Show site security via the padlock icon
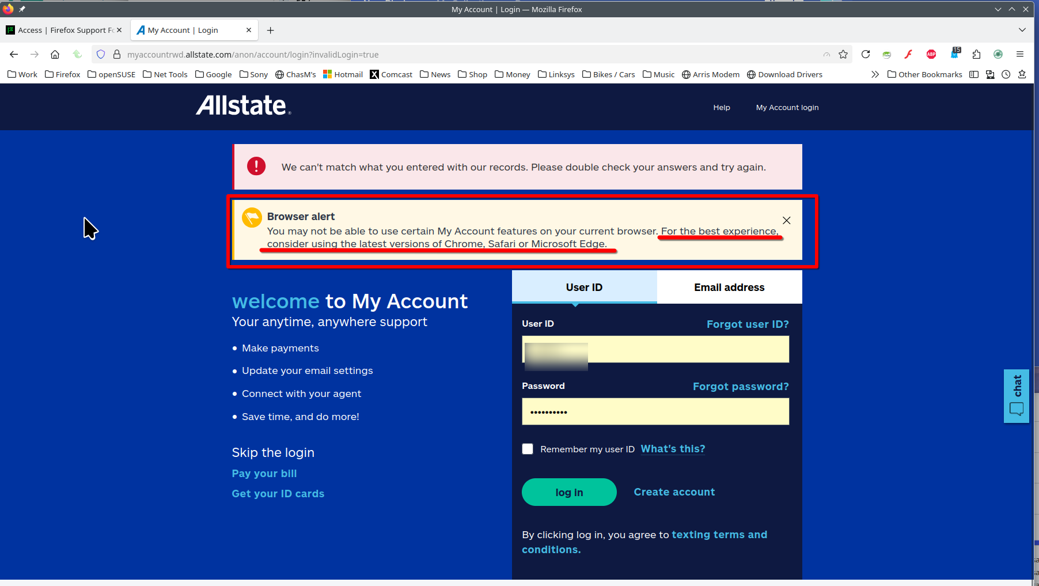The width and height of the screenshot is (1039, 586). (x=116, y=54)
